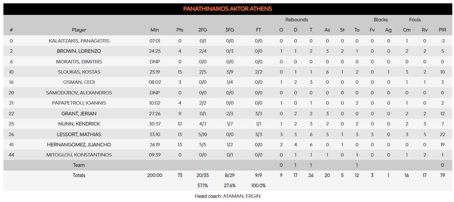Open Cedi Osman's player page
This screenshot has width=454, height=202.
79,82
